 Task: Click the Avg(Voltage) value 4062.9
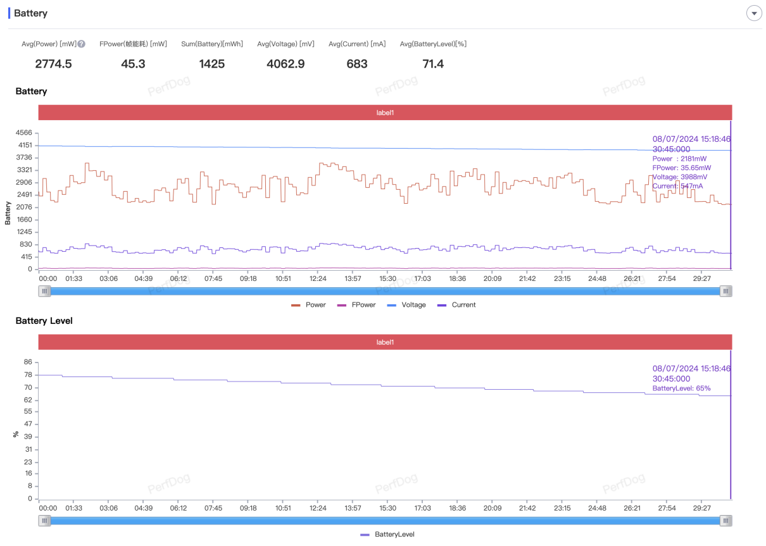click(286, 64)
